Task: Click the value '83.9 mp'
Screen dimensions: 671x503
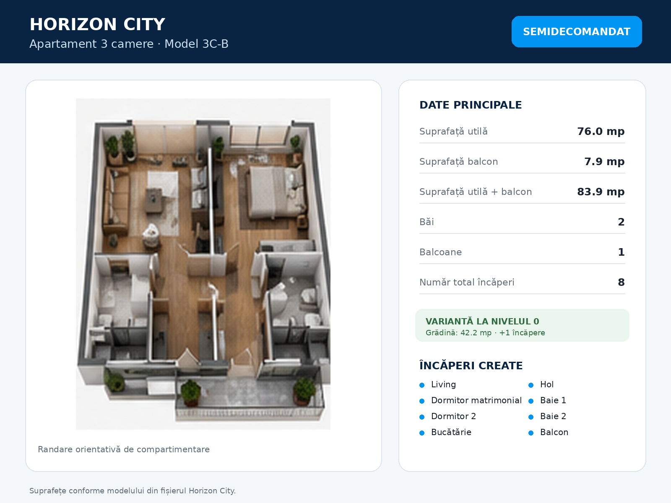Action: pos(601,192)
